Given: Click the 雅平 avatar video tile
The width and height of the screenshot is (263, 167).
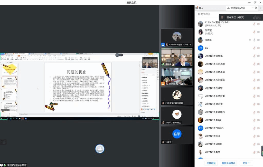Looking at the screenshot, I should click(x=177, y=134).
